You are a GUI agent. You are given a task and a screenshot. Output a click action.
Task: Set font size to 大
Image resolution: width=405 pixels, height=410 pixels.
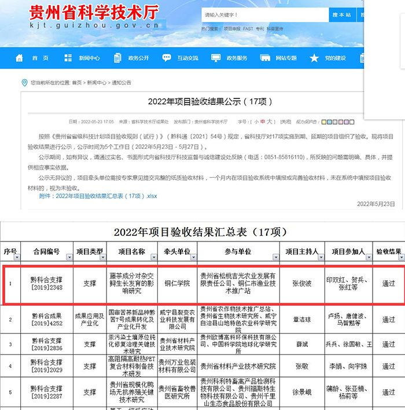tap(270, 122)
